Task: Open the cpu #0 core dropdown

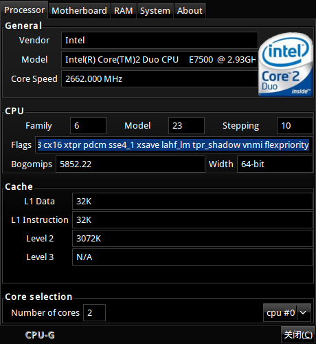Action: coord(287,312)
